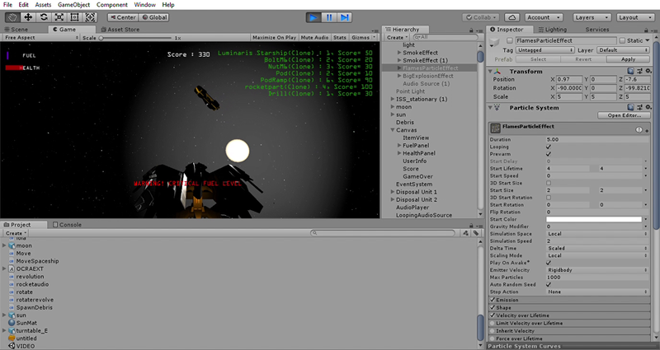Toggle the Static checkbox in Inspector
Screen dimensions: 660x350
624,40
